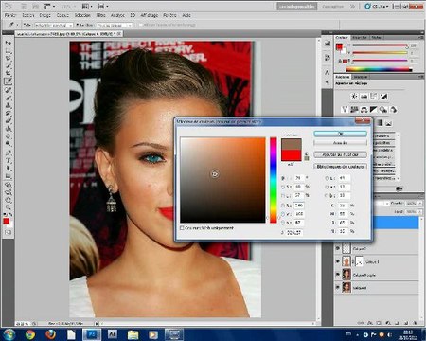The image size is (426, 341).
Task: Select the Lasso tool
Action: point(9,58)
